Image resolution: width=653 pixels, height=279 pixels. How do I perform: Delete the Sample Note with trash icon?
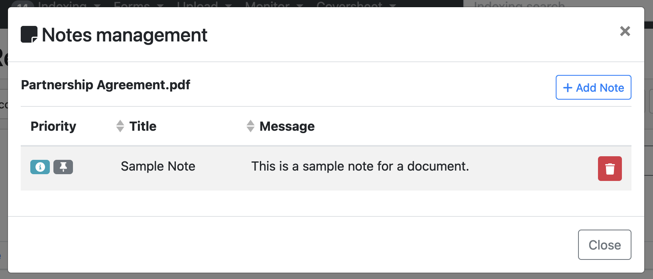610,169
